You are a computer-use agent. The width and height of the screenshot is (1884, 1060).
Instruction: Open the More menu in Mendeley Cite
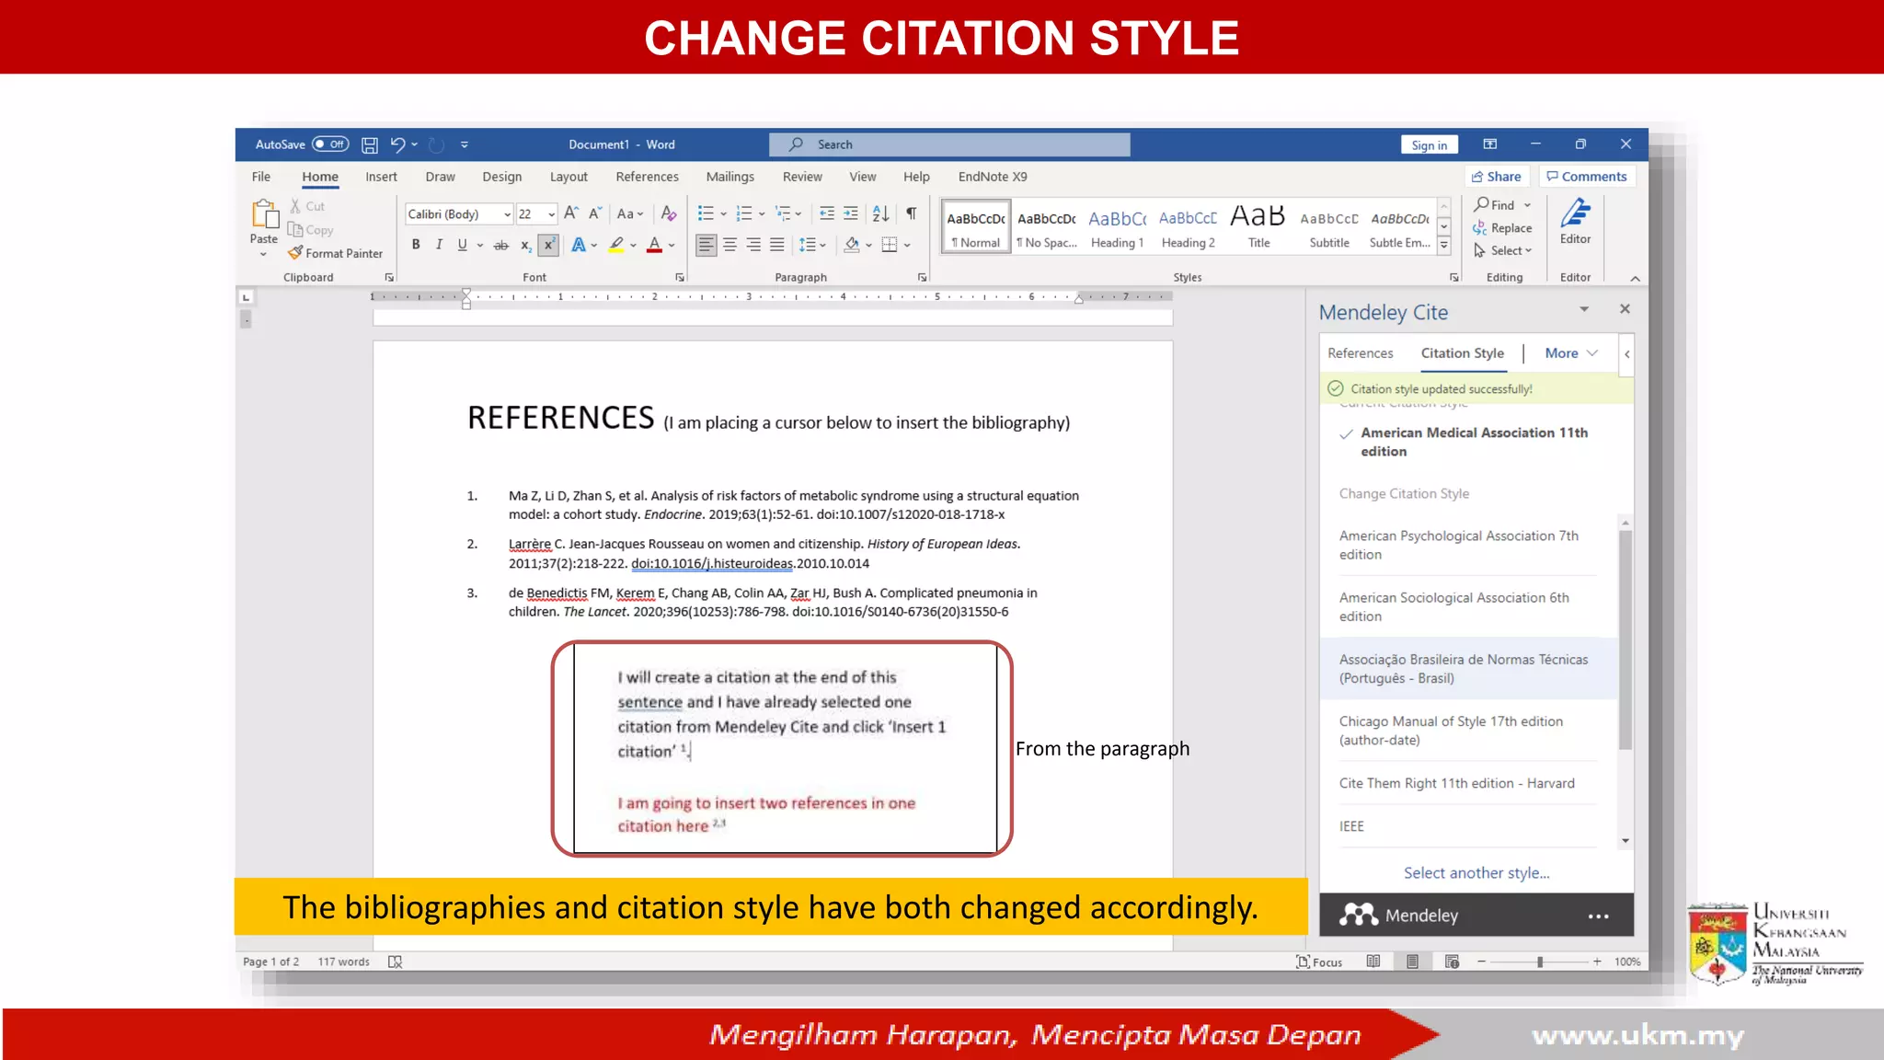click(x=1571, y=353)
